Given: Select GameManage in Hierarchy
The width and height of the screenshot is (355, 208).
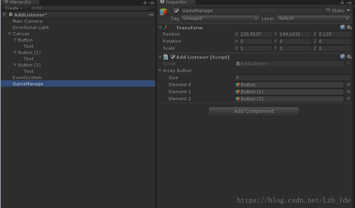Looking at the screenshot, I should point(78,84).
